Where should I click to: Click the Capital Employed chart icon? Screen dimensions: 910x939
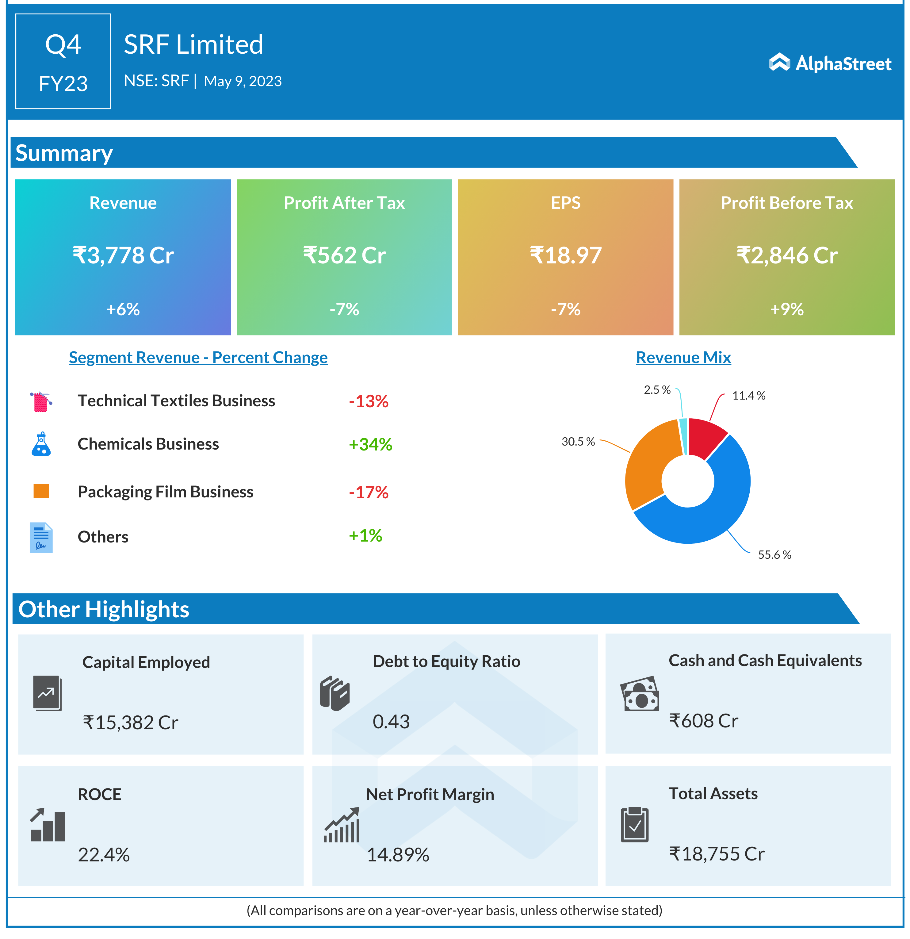pos(47,693)
